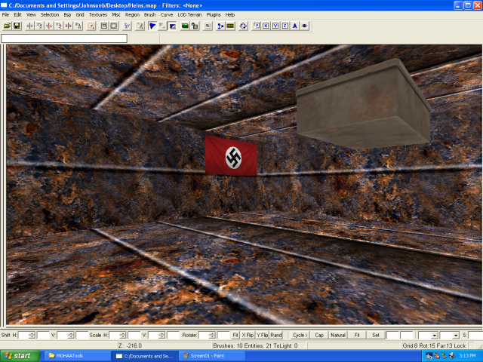Open the Textures menu
The image size is (483, 362).
pyautogui.click(x=98, y=14)
